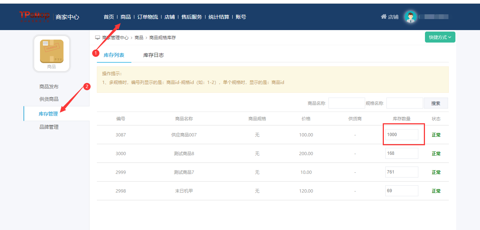Select 供货商品 in the sidebar
The height and width of the screenshot is (230, 480).
pyautogui.click(x=49, y=99)
